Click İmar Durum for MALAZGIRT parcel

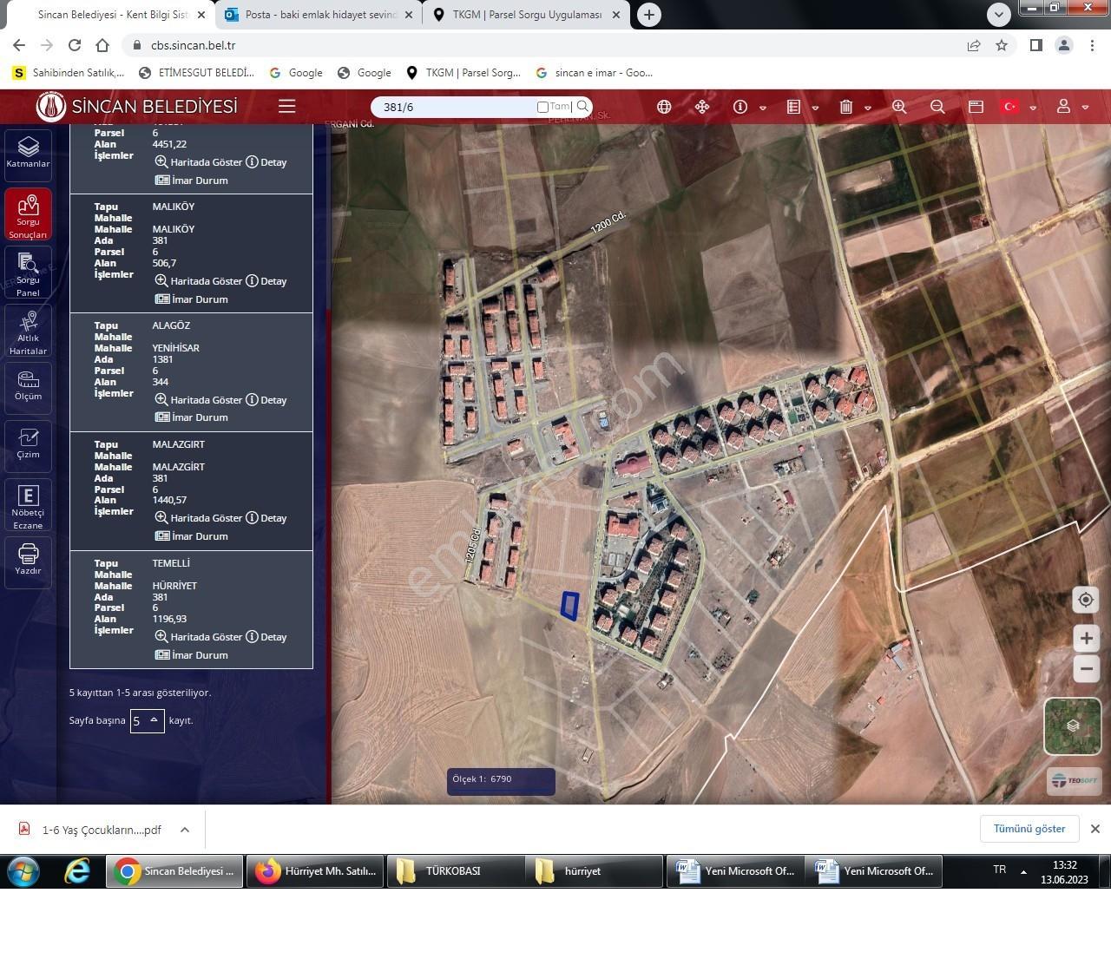point(192,536)
